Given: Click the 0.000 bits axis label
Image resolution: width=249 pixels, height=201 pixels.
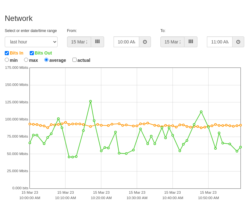Looking at the screenshot, I should pos(20,188).
